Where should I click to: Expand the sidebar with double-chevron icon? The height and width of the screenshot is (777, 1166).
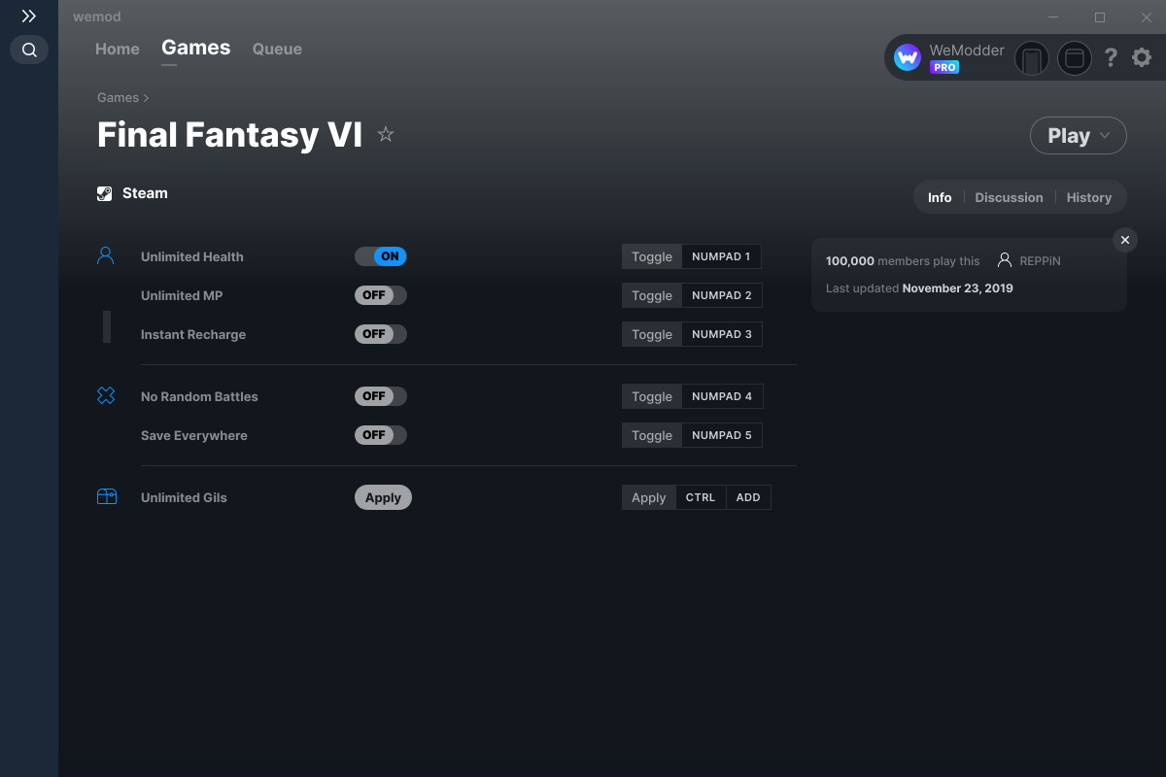[29, 17]
